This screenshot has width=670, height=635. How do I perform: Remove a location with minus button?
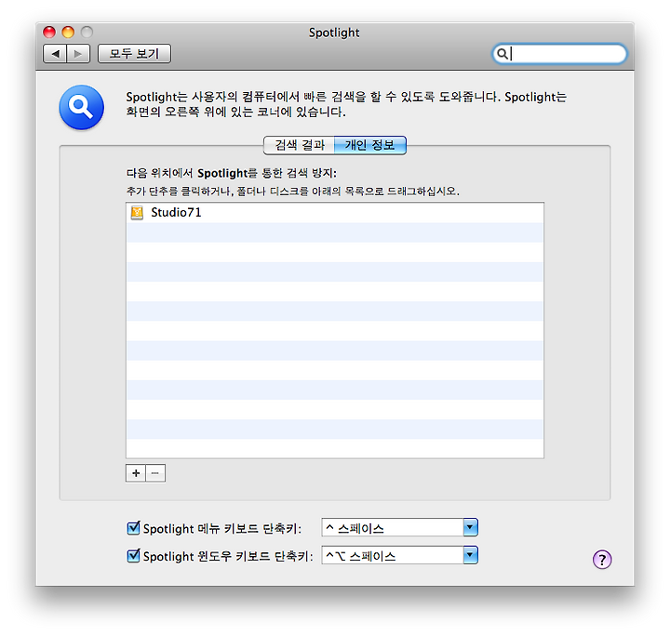tap(155, 473)
